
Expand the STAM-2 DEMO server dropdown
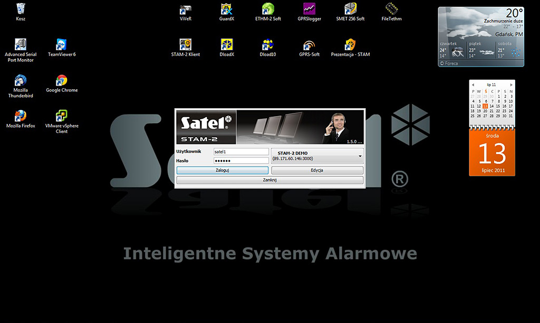tap(360, 156)
